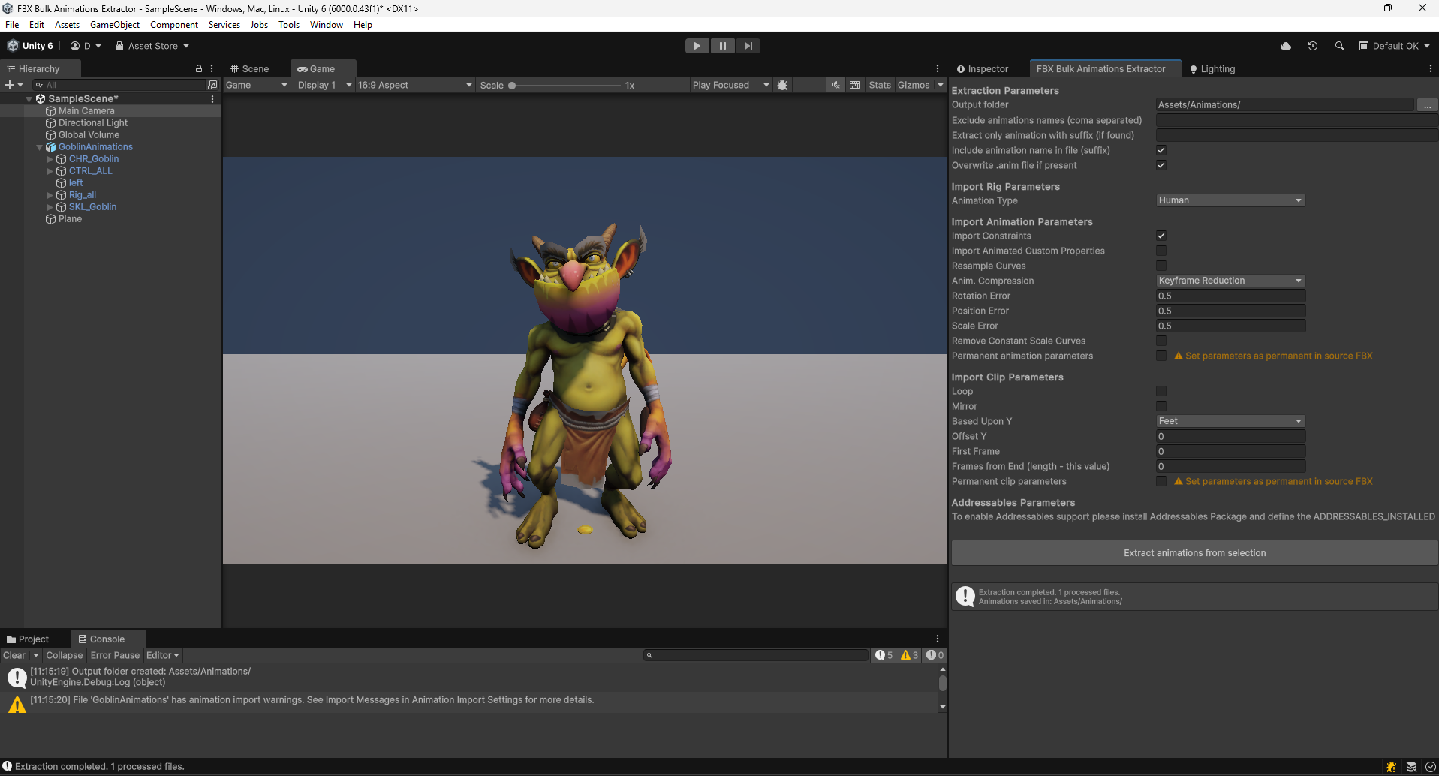Toggle the Game view debug bug icon
This screenshot has height=776, width=1439.
click(782, 85)
